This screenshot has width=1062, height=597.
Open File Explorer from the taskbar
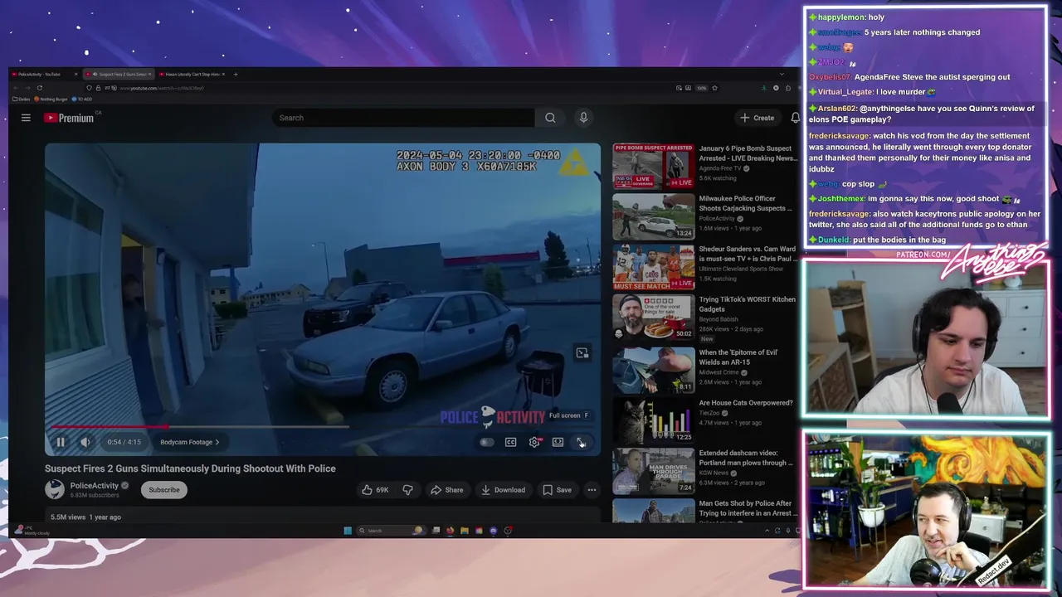click(x=465, y=531)
